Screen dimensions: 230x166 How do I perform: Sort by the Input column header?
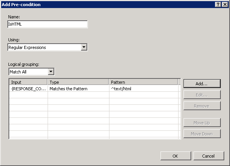pos(28,82)
